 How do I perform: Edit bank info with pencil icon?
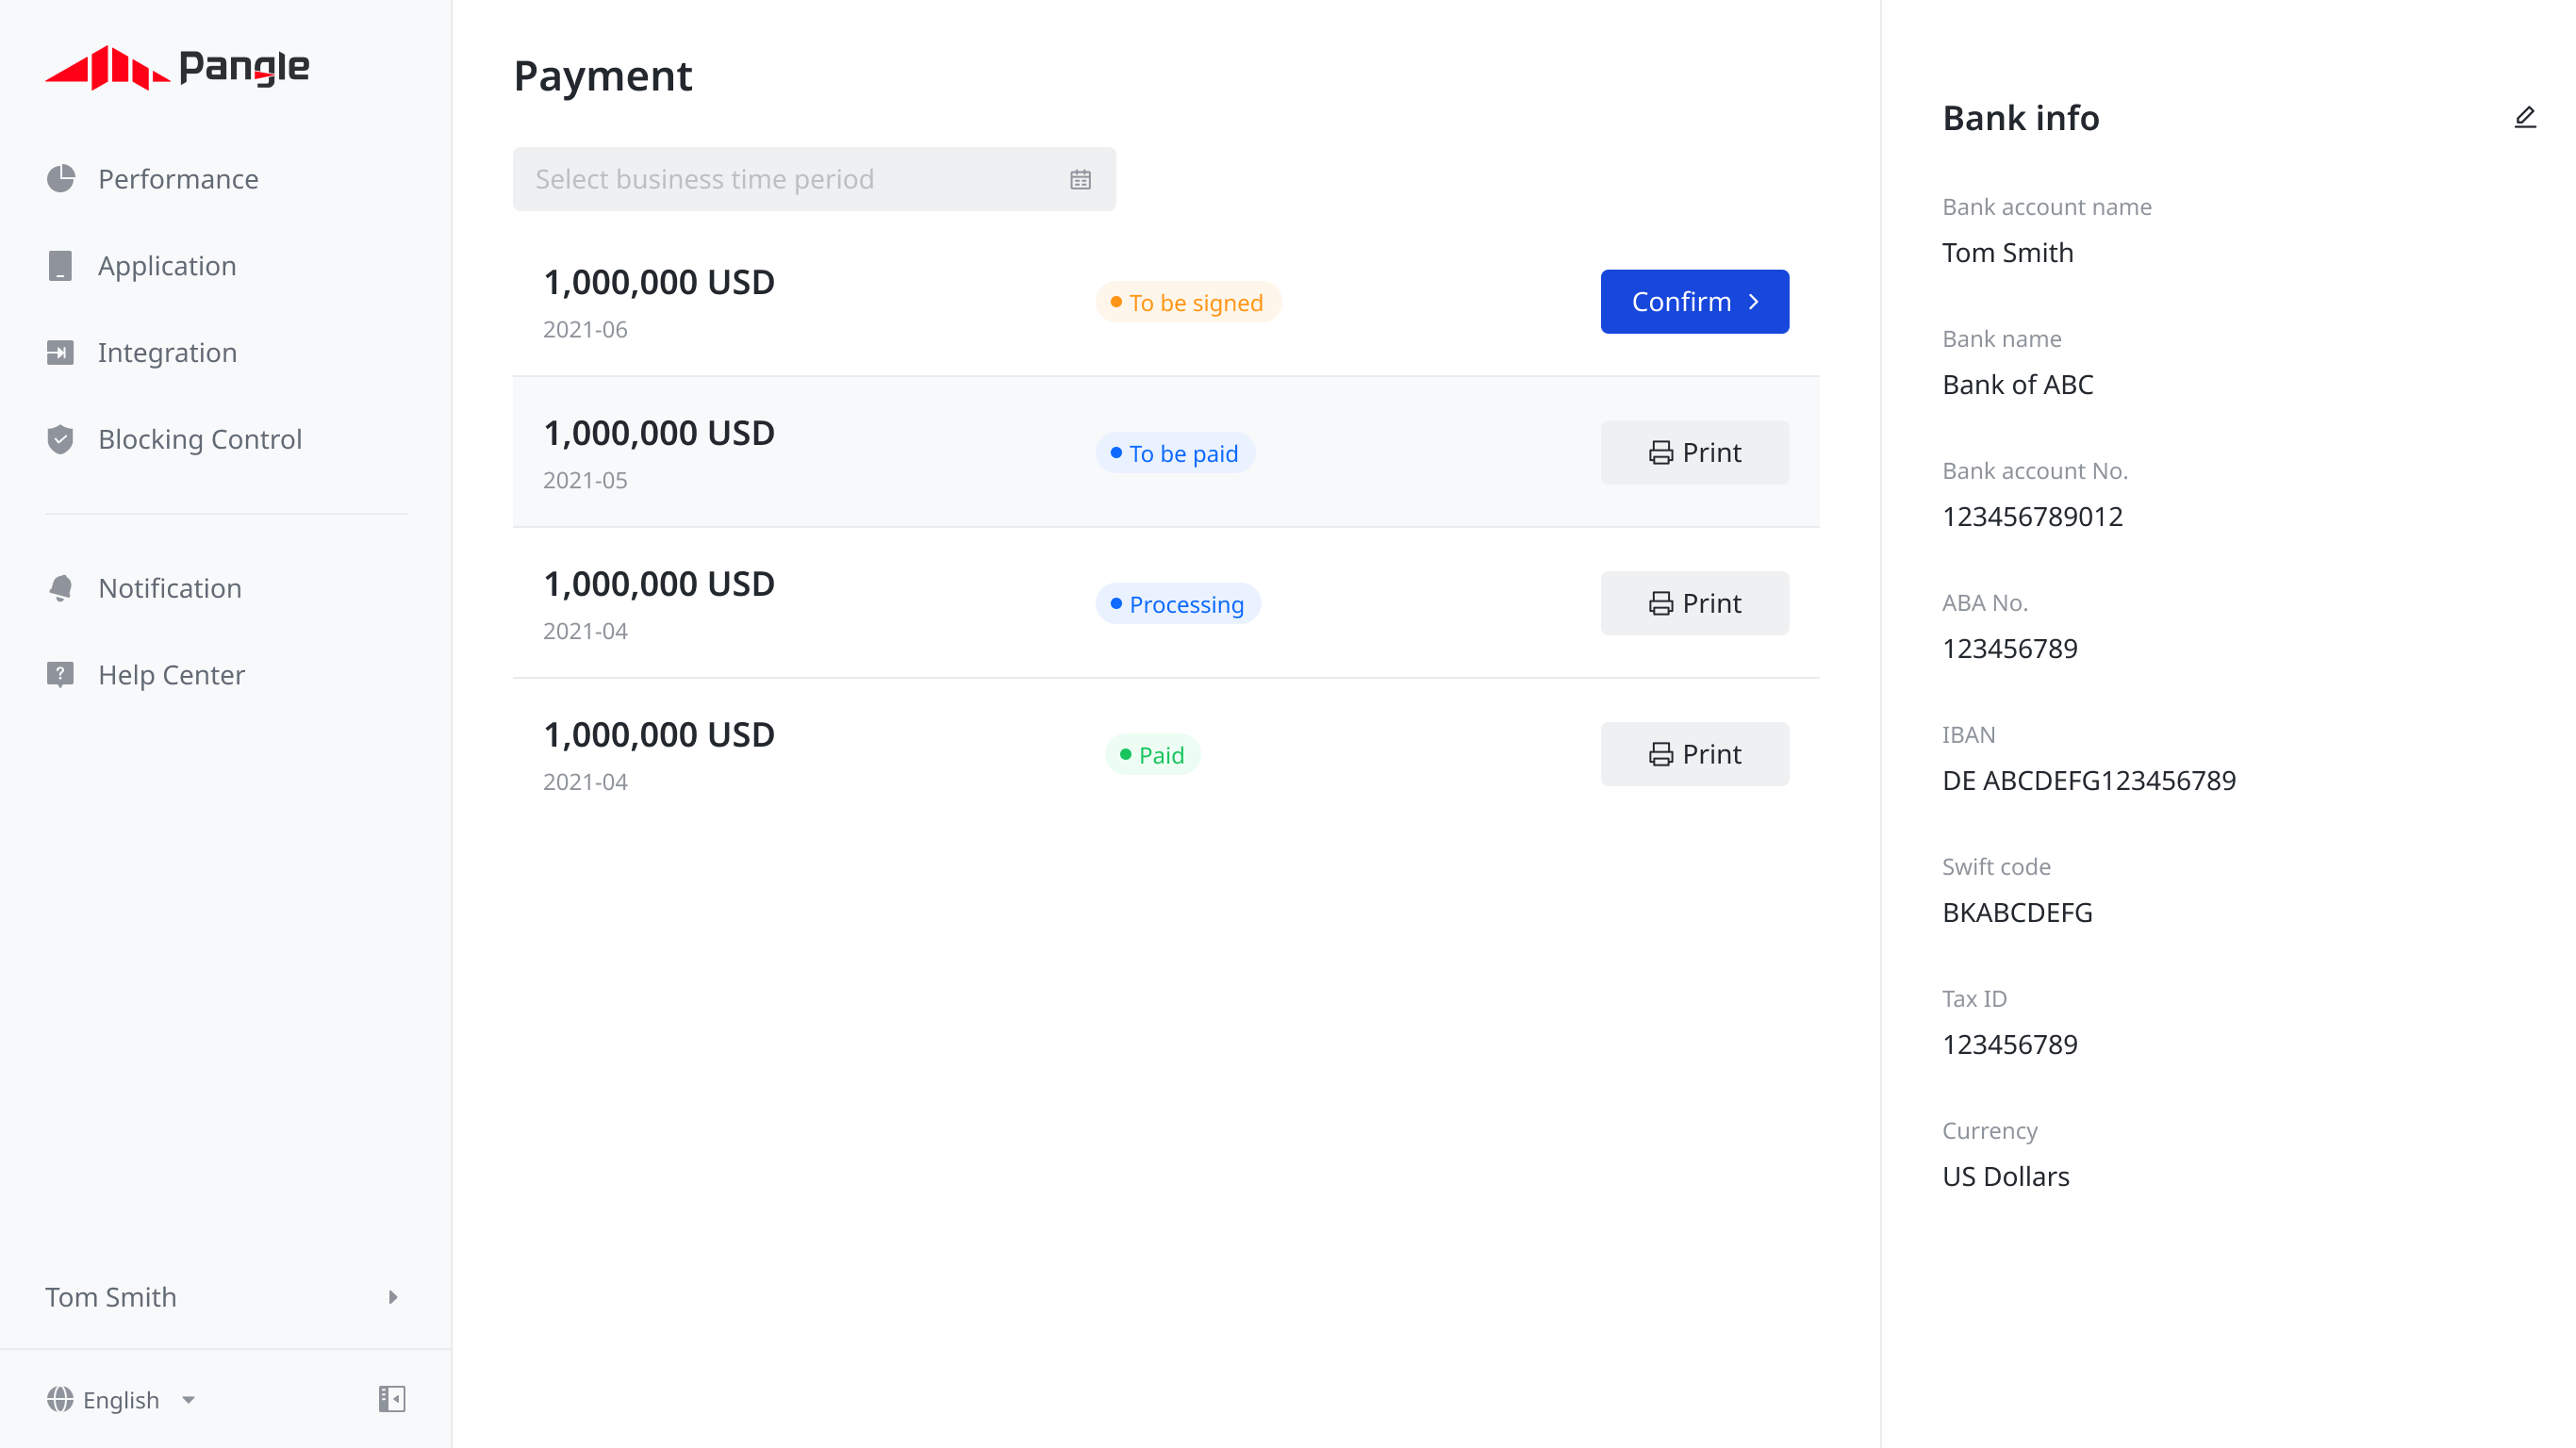tap(2525, 118)
